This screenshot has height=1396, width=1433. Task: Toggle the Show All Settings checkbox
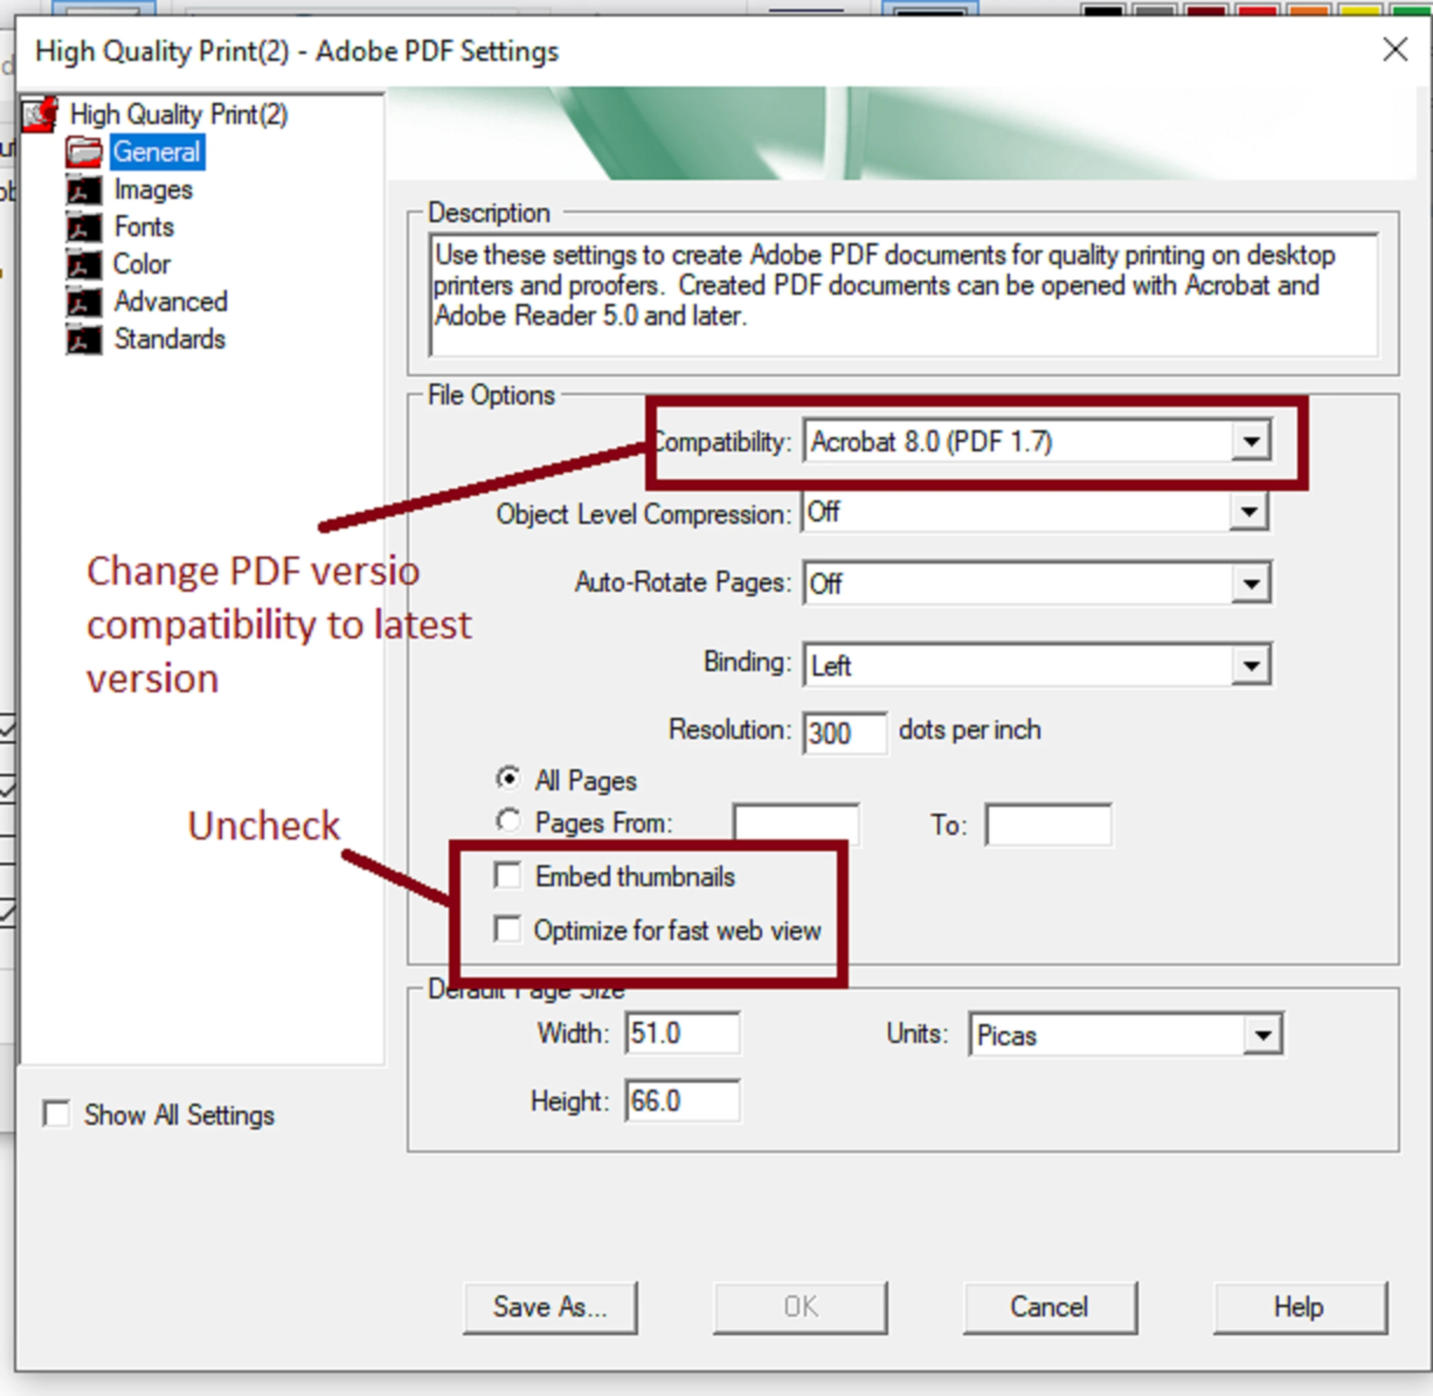(x=57, y=1114)
